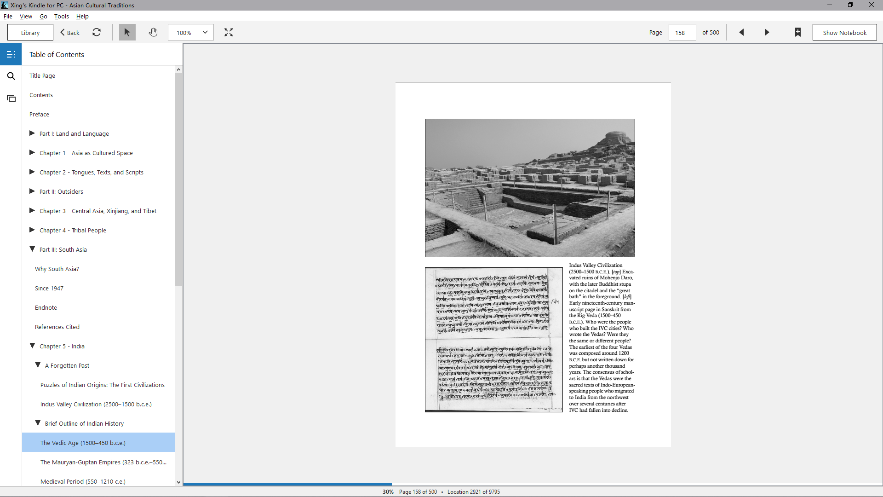Open the Table of Contents panel icon
Screen dimensions: 883x497
(x=11, y=54)
